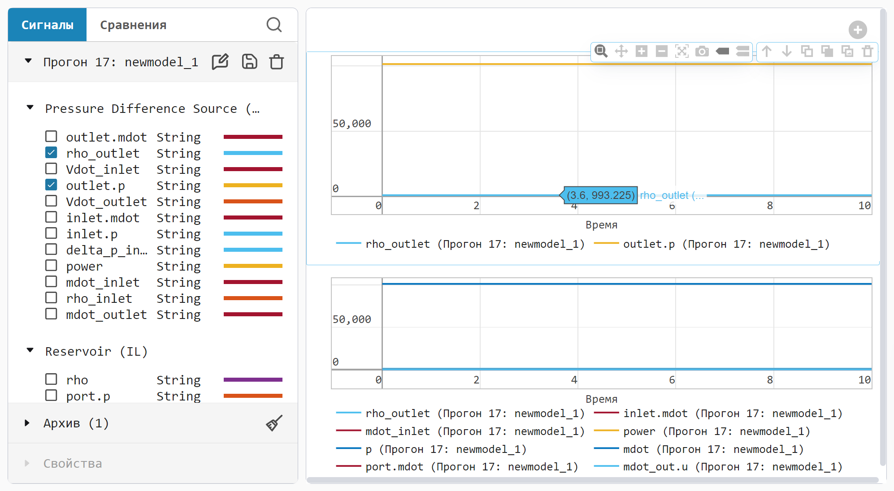Open color swatch for outlet.p line
Viewport: 894px width, 491px height.
[253, 185]
